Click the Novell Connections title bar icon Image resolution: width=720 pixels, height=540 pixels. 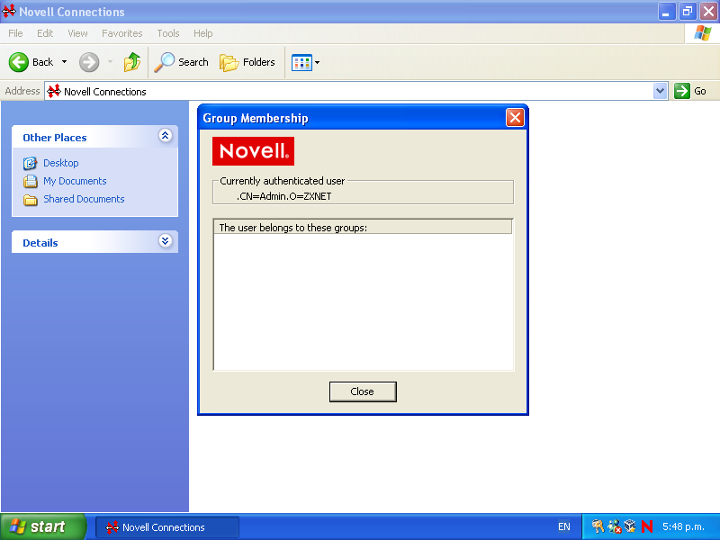pyautogui.click(x=9, y=11)
